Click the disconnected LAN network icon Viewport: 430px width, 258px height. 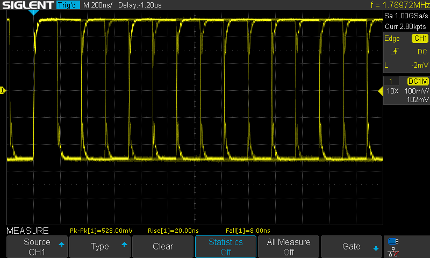click(393, 251)
